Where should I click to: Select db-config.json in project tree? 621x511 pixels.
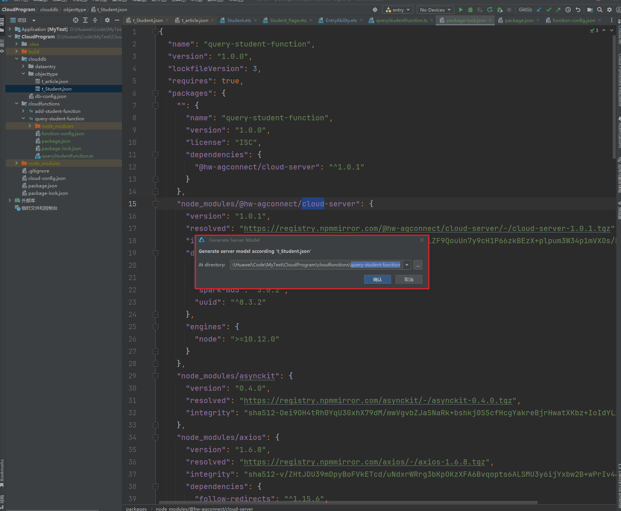click(x=50, y=96)
